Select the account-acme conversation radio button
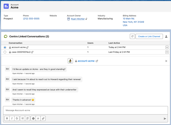The width and height of the screenshot is (171, 125). [5, 47]
